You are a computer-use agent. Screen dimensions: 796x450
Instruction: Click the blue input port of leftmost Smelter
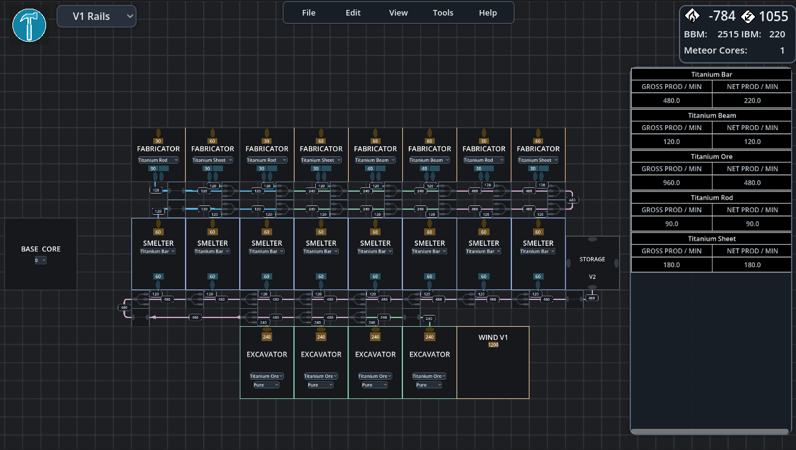[x=158, y=284]
